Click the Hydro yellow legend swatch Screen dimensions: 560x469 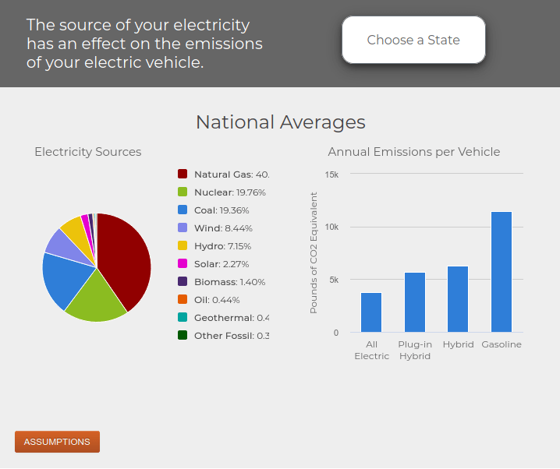[183, 246]
